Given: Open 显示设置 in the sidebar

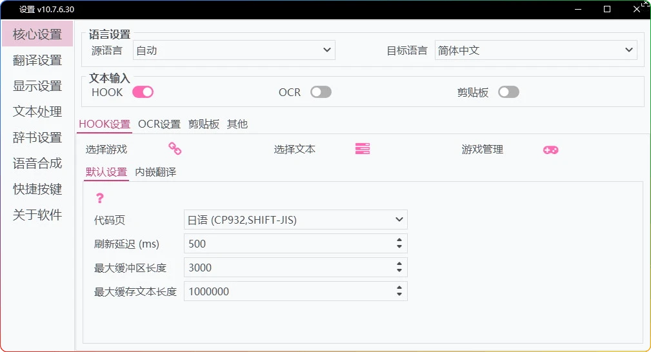Looking at the screenshot, I should (37, 86).
